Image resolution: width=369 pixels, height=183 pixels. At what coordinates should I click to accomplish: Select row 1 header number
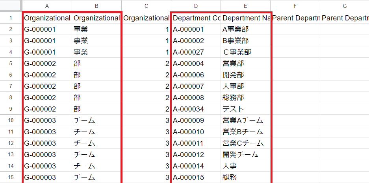(11, 18)
